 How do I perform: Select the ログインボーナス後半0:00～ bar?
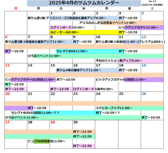click(x=93, y=89)
